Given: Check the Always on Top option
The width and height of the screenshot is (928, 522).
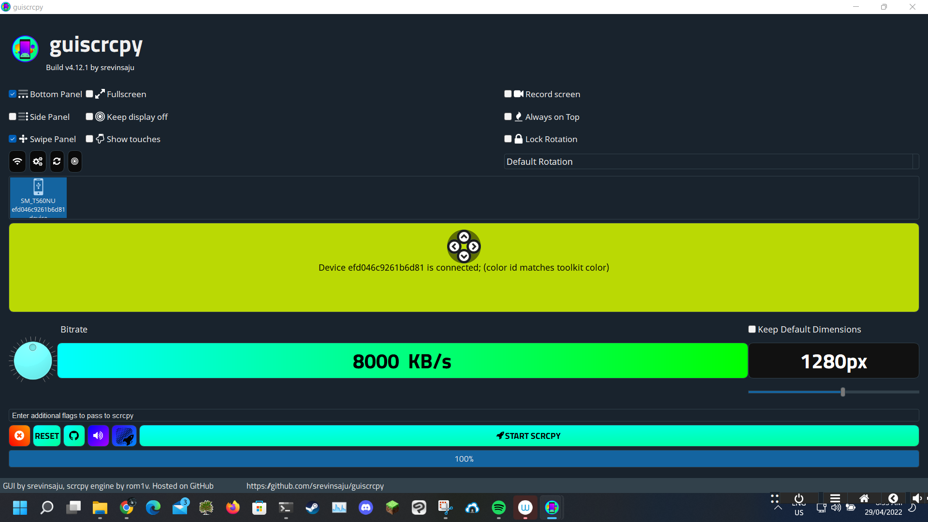Looking at the screenshot, I should pos(508,117).
